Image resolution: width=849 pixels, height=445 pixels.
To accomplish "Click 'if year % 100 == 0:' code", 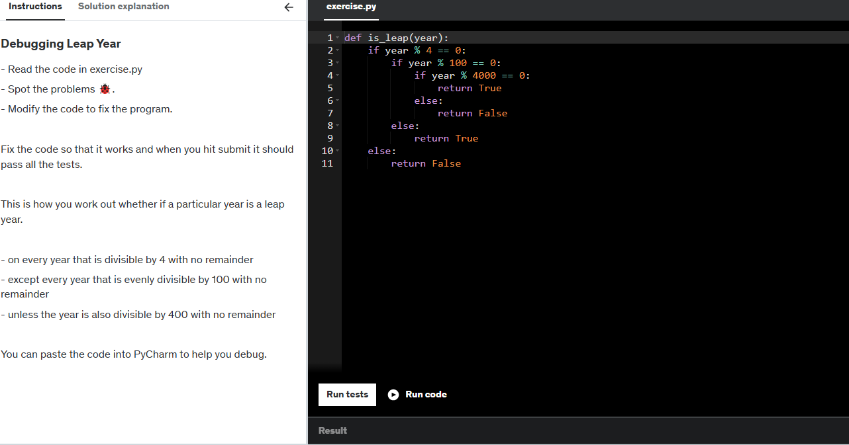I will (446, 63).
